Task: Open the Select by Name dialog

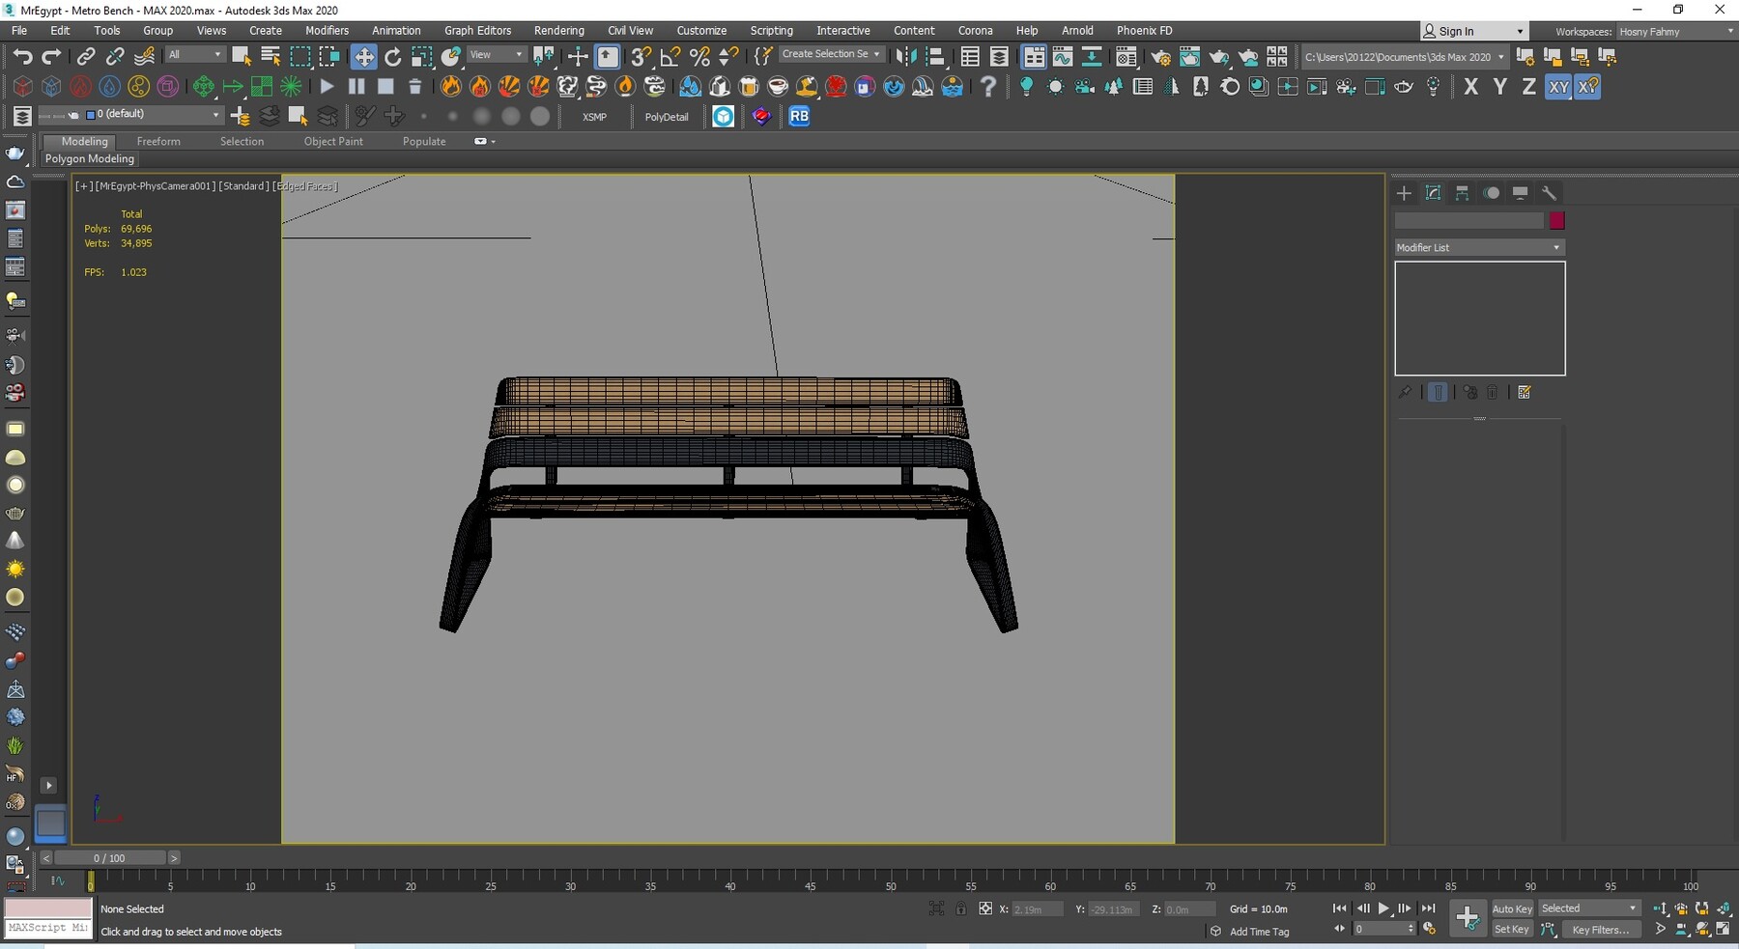Action: (x=271, y=55)
